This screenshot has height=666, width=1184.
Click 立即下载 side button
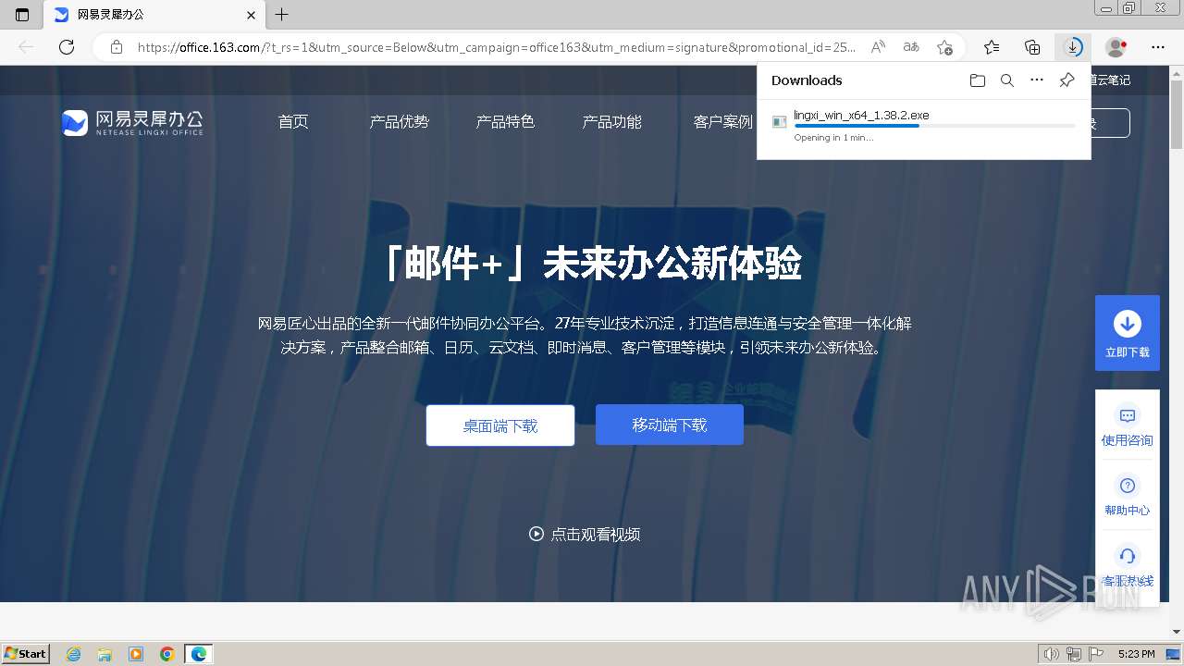tap(1128, 333)
